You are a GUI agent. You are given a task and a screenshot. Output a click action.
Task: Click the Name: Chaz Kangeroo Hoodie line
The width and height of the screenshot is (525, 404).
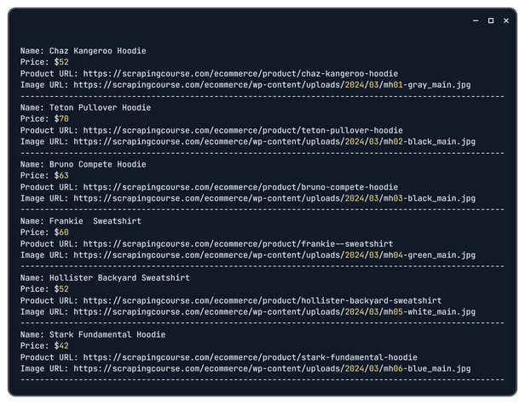click(84, 51)
